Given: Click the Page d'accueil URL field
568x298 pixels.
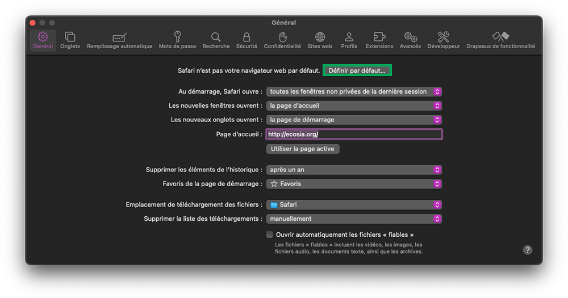Looking at the screenshot, I should pos(354,135).
